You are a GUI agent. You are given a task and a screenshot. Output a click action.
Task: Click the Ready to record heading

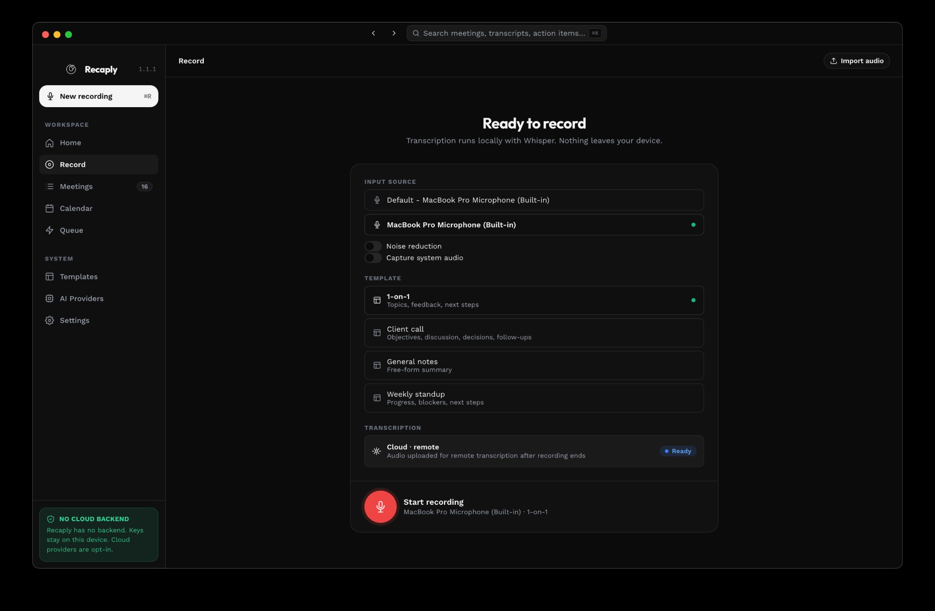[534, 124]
